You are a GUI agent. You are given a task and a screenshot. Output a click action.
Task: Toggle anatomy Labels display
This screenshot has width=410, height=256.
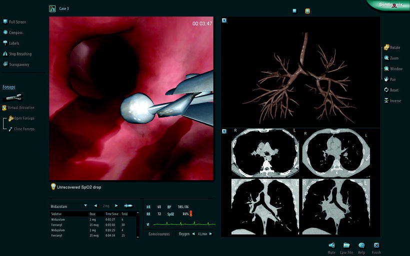pyautogui.click(x=5, y=43)
